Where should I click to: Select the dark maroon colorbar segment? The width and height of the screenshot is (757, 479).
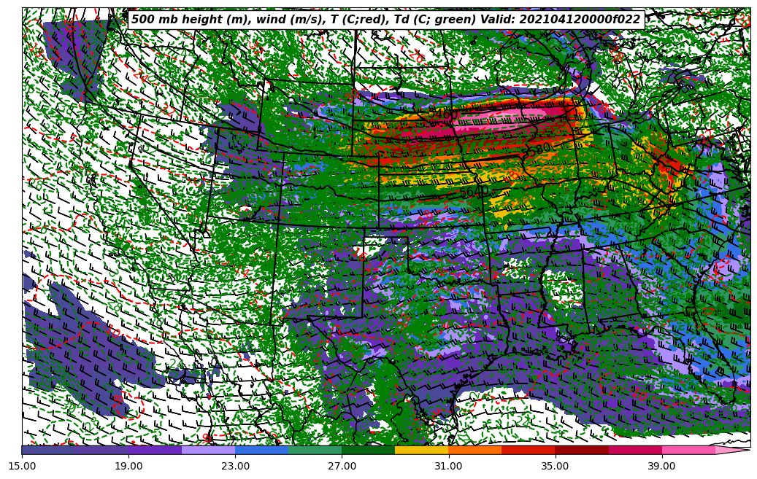tap(581, 450)
